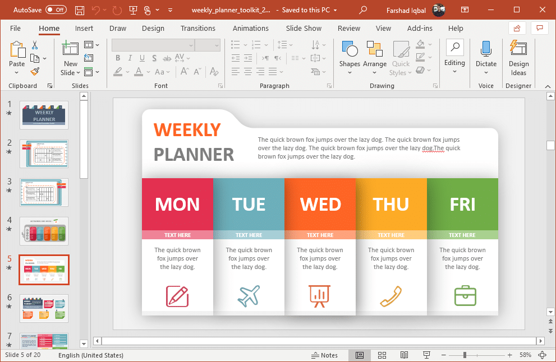
Task: Click the Save icon in title bar
Action: pos(80,10)
